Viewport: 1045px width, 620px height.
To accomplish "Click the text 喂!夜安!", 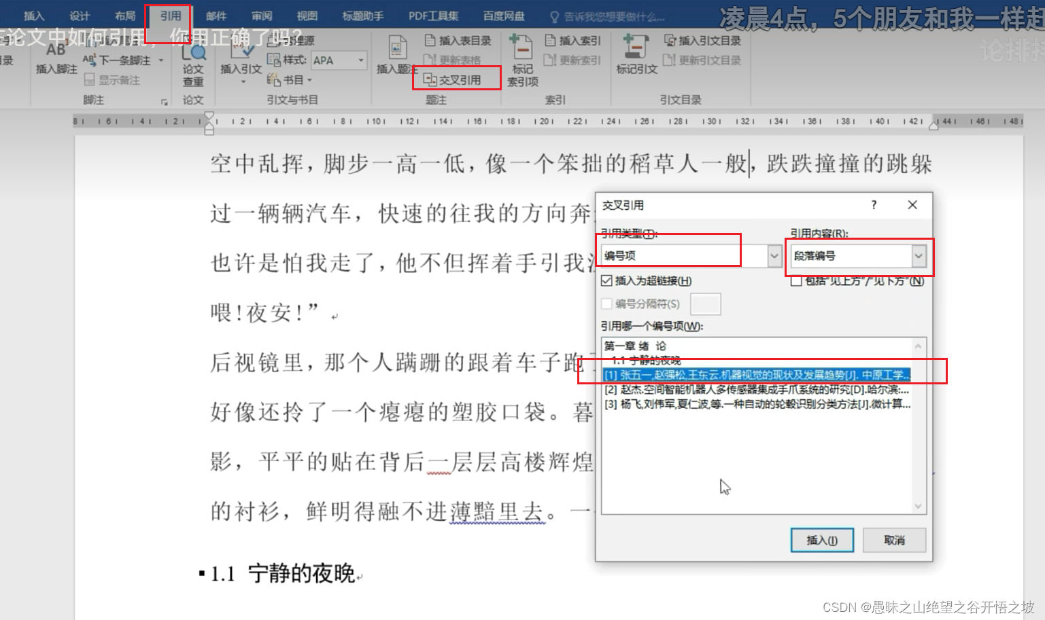I will tap(264, 312).
